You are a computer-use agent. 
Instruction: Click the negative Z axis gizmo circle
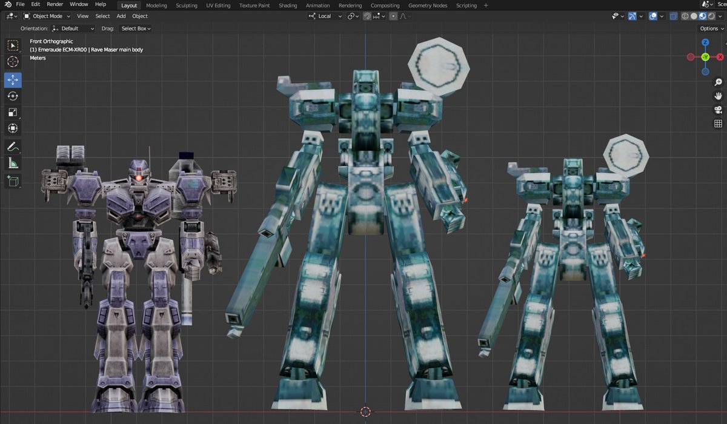[706, 71]
